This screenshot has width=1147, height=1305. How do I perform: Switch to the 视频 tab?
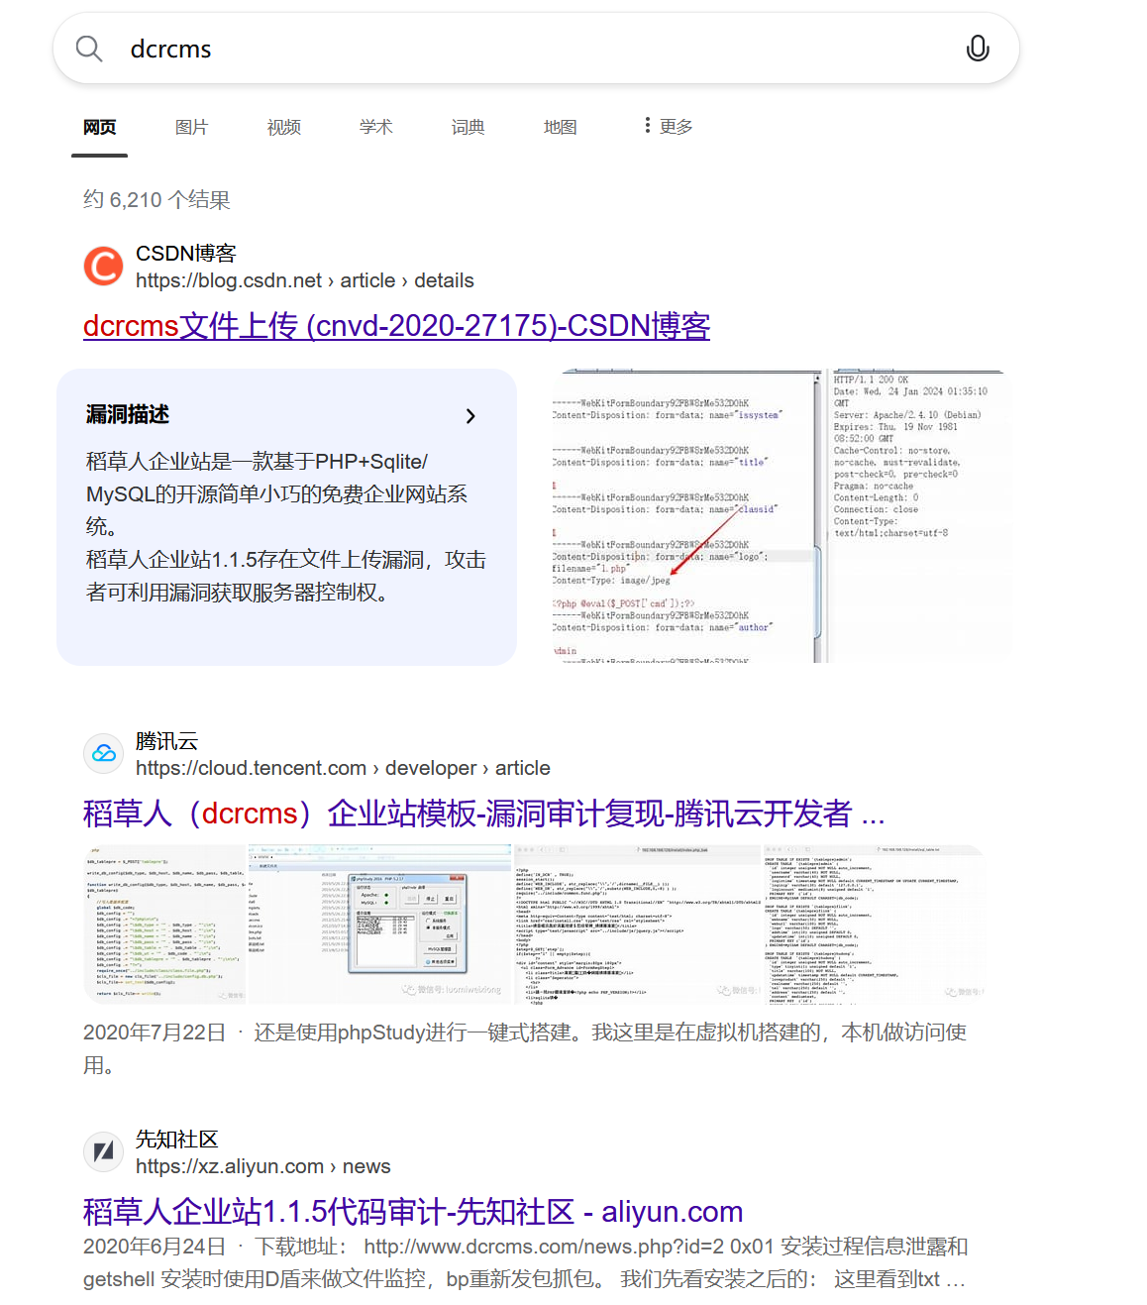click(283, 127)
